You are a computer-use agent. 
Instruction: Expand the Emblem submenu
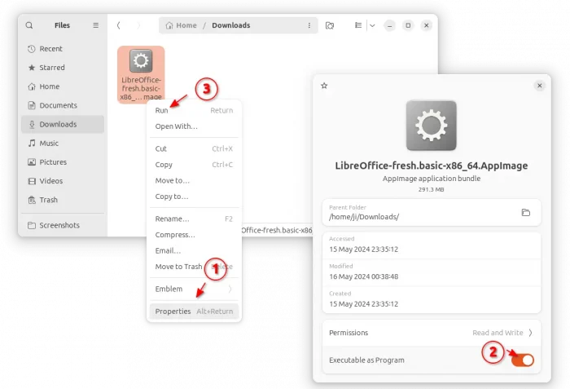coord(194,289)
